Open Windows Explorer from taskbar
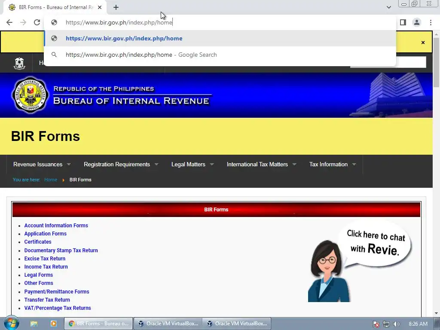The height and width of the screenshot is (330, 440). 34,324
